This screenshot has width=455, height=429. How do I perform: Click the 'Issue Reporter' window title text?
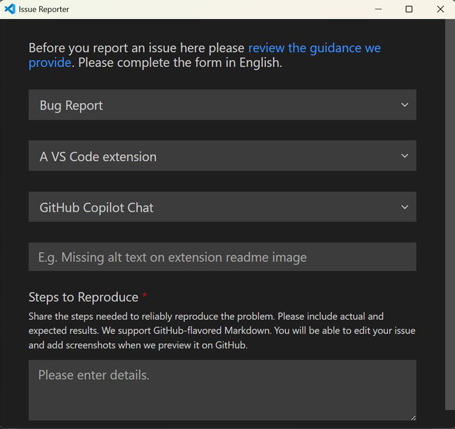pyautogui.click(x=44, y=10)
